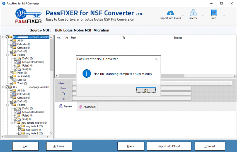Toggle checkbox for All (0)
Viewport: 237px width, 152px height.
click(11, 40)
